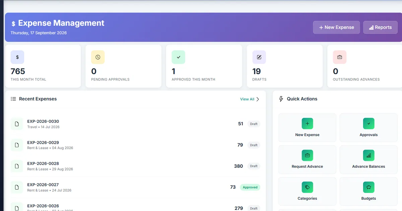
Task: Click the chevron arrow next to View All
Action: (258, 99)
